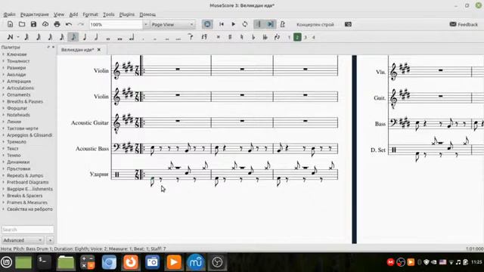The image size is (484, 272).
Task: Start playback with the play button
Action: click(x=233, y=24)
